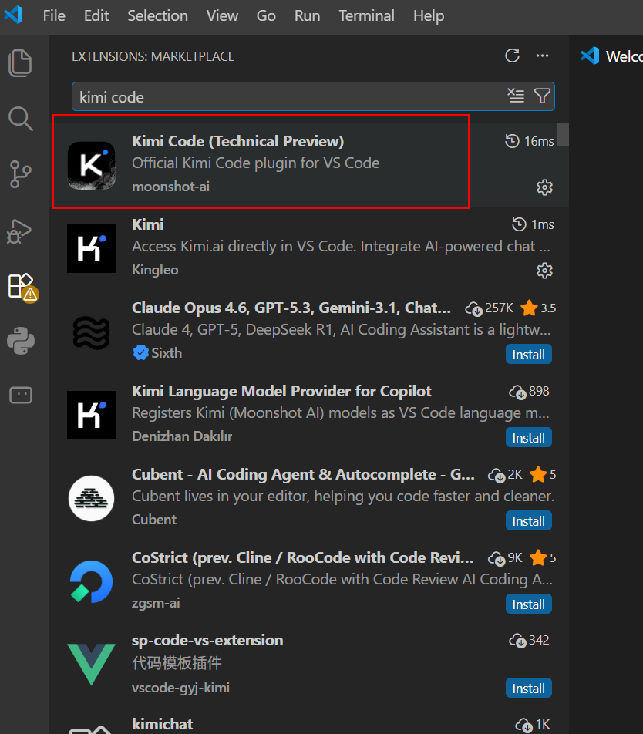Open the Python view in activity bar
This screenshot has width=643, height=734.
click(x=21, y=340)
